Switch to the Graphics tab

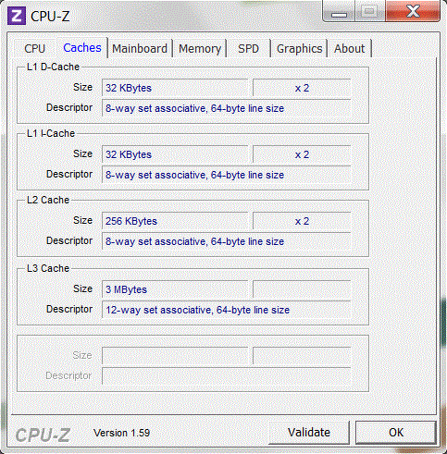[x=299, y=49]
